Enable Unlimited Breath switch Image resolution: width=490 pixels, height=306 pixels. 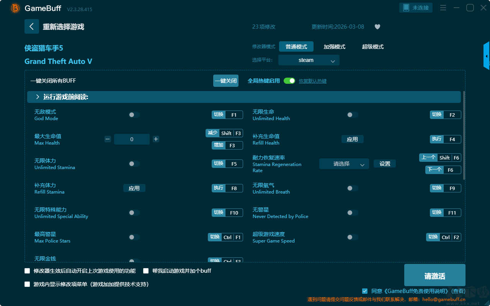[x=352, y=188]
